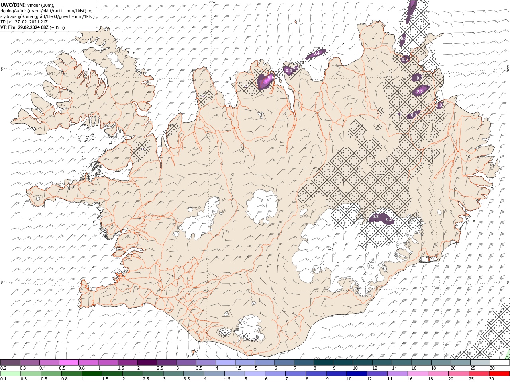
Task: Click the bright pink 0.5–0.8 swatch in upper legend
Action: click(x=69, y=363)
